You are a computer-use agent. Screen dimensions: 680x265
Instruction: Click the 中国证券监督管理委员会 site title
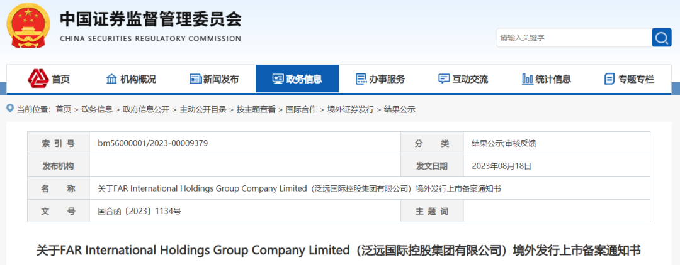(x=150, y=19)
